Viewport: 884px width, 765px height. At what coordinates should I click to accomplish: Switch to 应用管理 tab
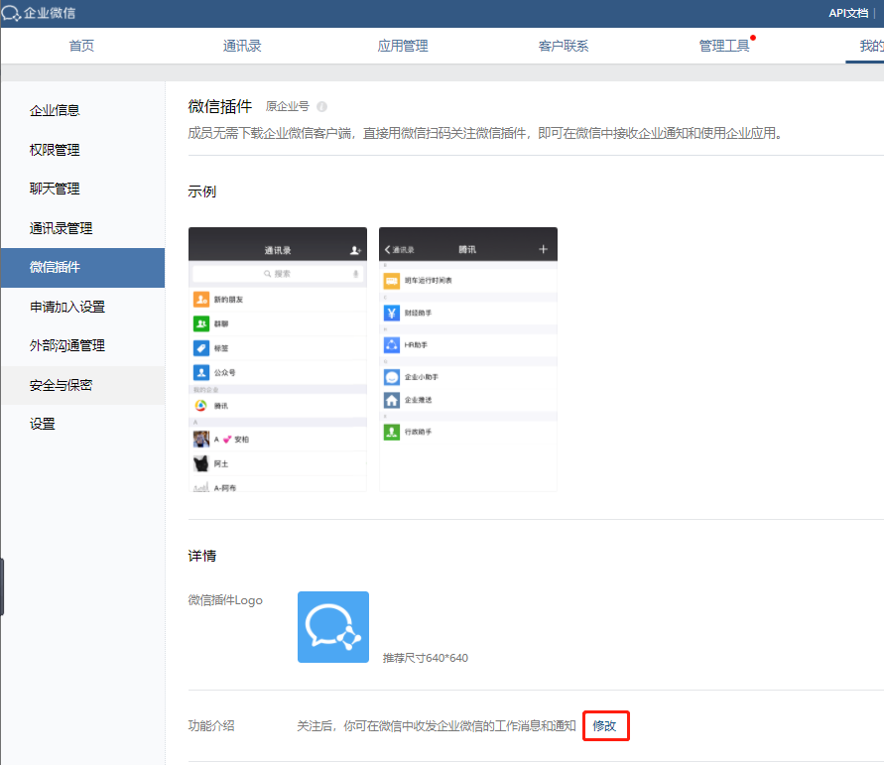403,46
